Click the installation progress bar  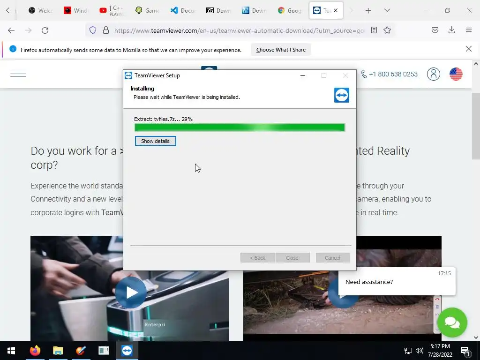pyautogui.click(x=240, y=127)
